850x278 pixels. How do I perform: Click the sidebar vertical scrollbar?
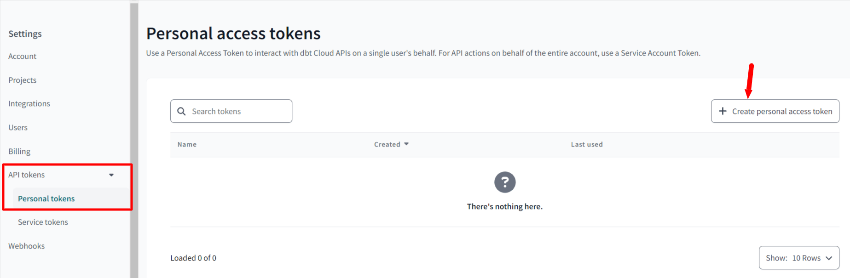(x=134, y=140)
